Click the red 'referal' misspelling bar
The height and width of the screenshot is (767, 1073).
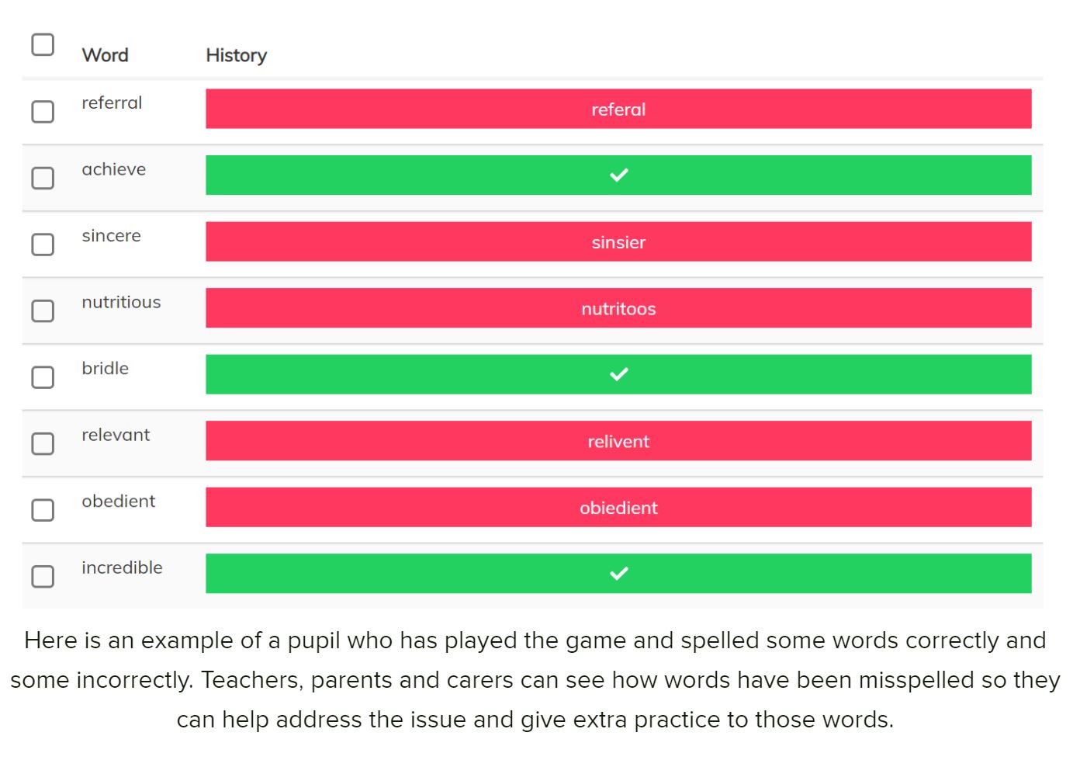pos(618,109)
